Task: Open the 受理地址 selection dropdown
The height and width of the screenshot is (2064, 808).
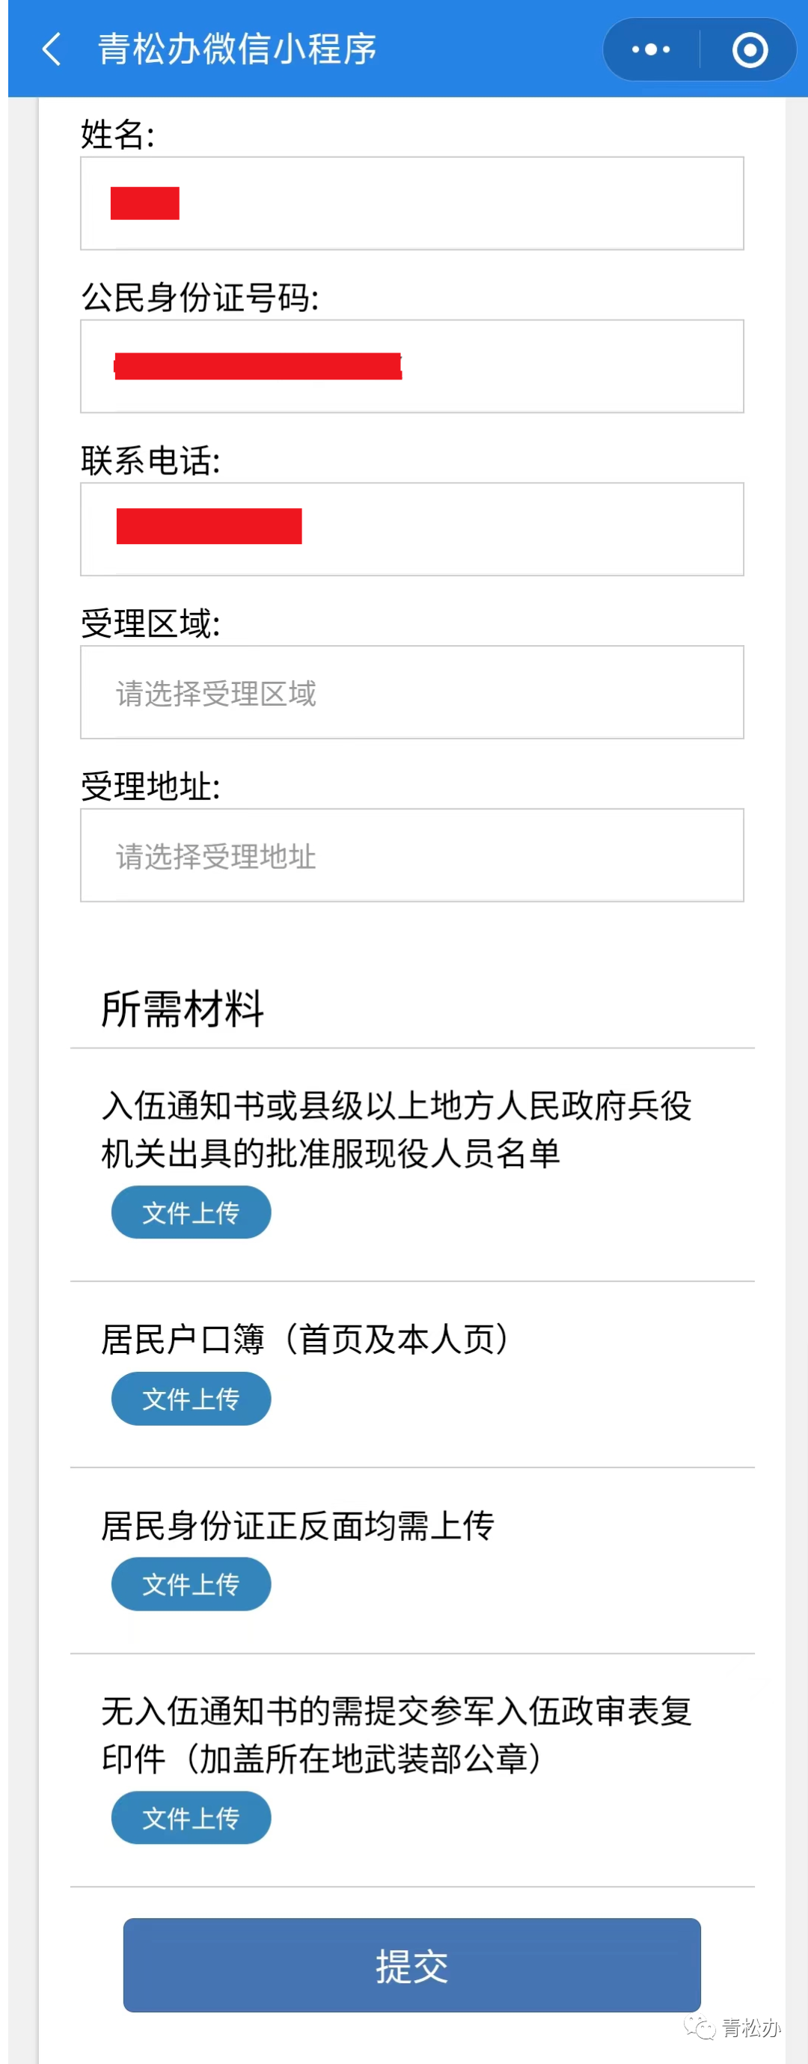Action: click(411, 855)
